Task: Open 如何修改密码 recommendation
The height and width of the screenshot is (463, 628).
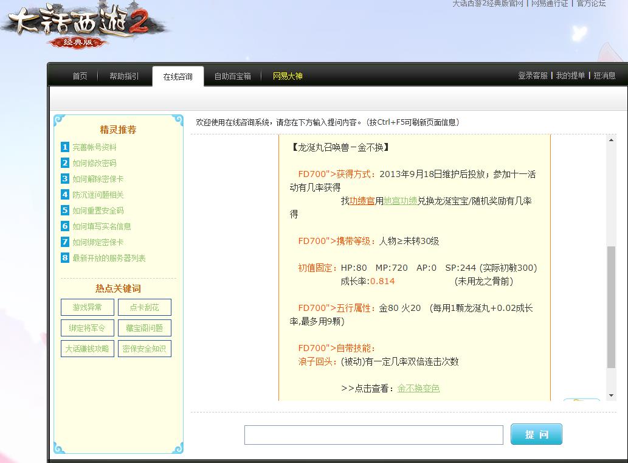Action: click(x=94, y=163)
